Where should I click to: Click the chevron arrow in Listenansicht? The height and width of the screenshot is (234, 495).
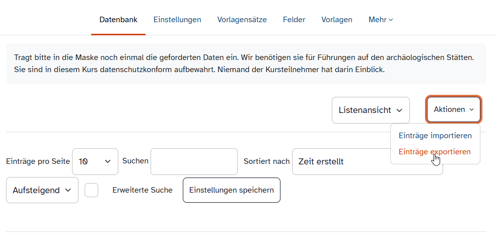399,110
